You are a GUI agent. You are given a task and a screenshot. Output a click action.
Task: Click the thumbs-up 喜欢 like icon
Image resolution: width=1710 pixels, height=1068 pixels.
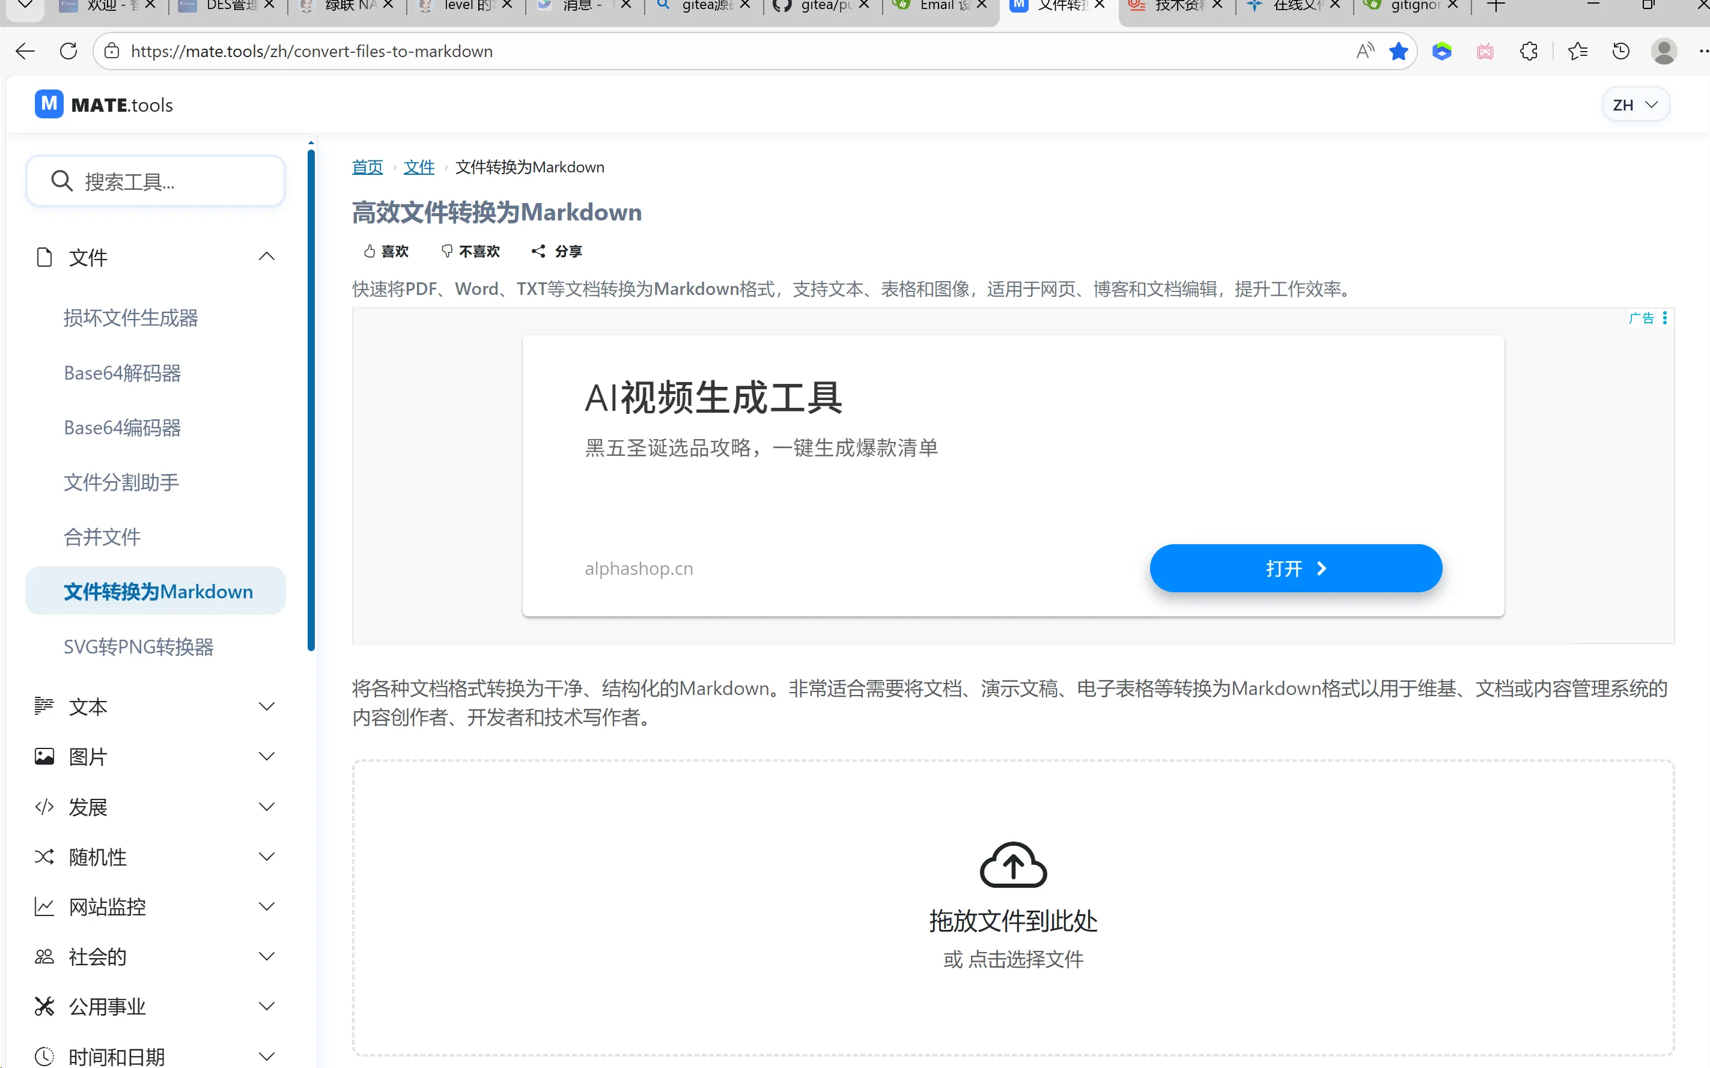click(369, 252)
